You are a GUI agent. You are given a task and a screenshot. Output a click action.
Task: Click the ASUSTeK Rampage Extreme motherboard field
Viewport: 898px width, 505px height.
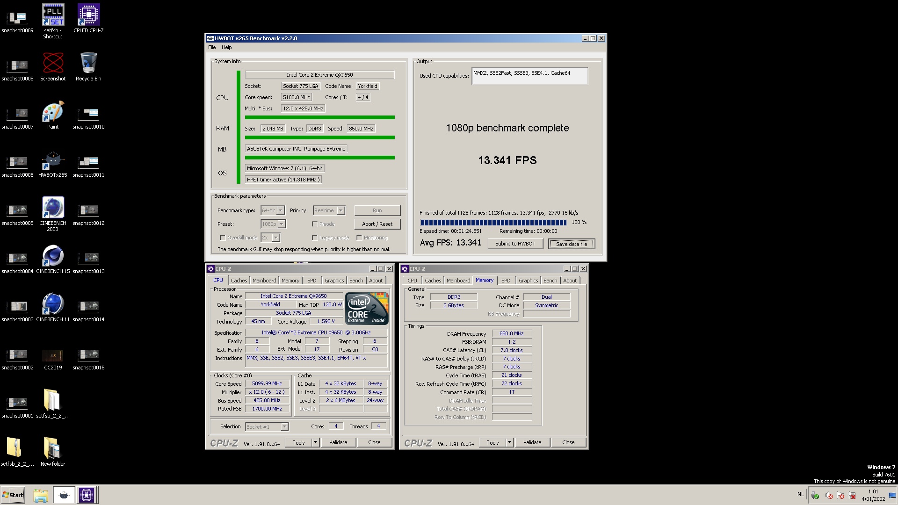[296, 149]
